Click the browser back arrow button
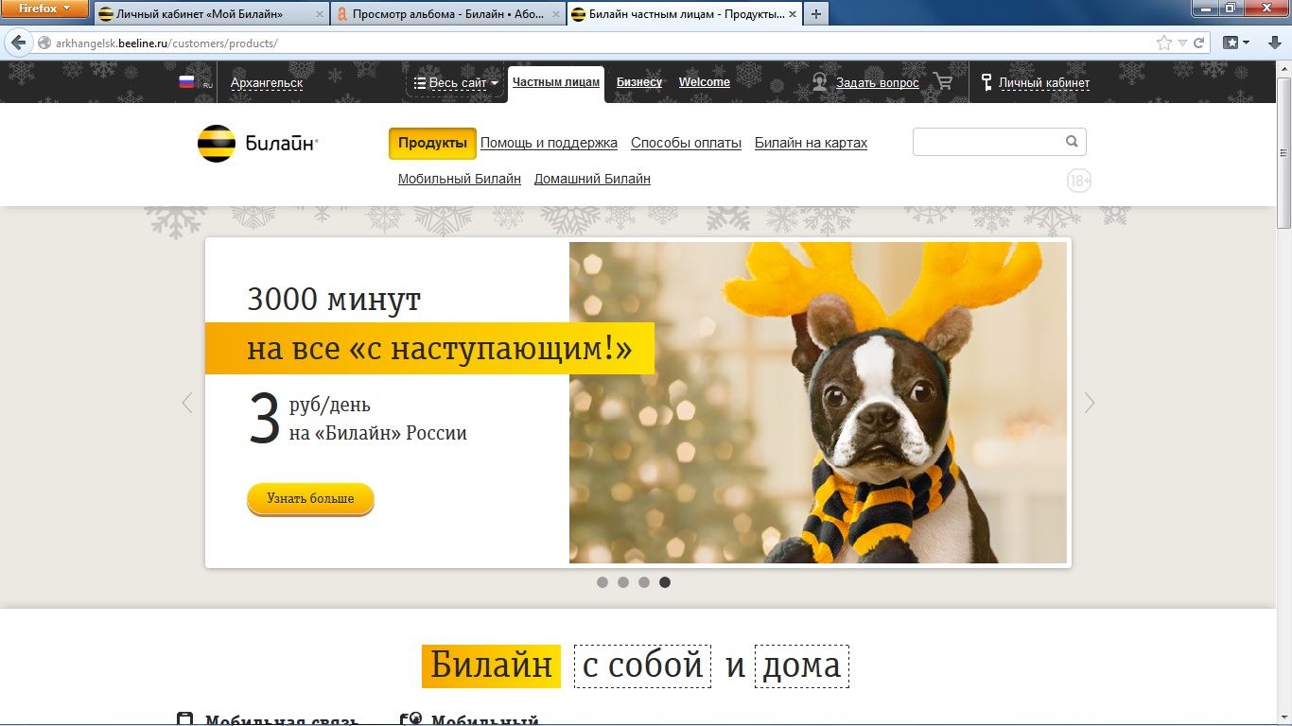 coord(17,43)
